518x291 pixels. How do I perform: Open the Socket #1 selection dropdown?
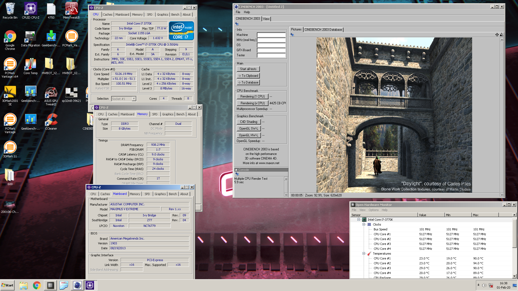134,99
